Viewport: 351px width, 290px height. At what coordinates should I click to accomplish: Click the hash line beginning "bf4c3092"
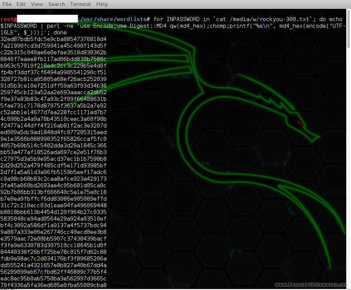54,225
